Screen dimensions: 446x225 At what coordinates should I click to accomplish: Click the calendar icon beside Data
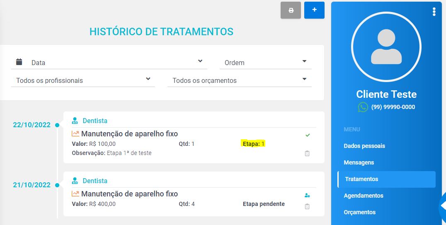point(19,62)
